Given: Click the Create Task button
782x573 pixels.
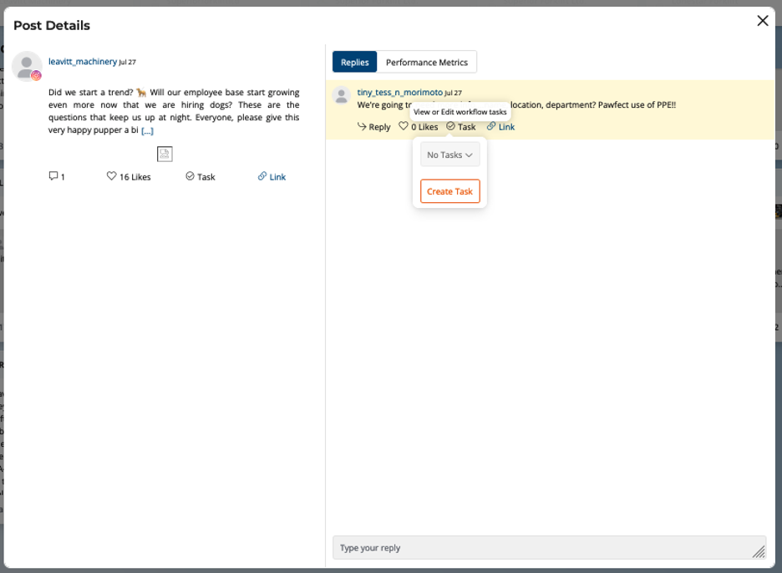Looking at the screenshot, I should coord(449,190).
